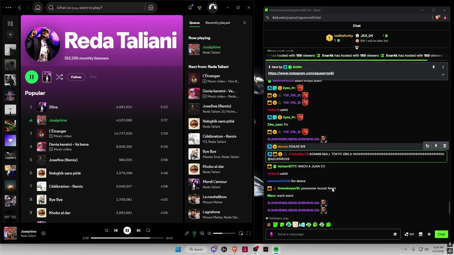Viewport: 454px width, 255px height.
Task: Open Kick shop storefront icon
Action: pos(420,234)
